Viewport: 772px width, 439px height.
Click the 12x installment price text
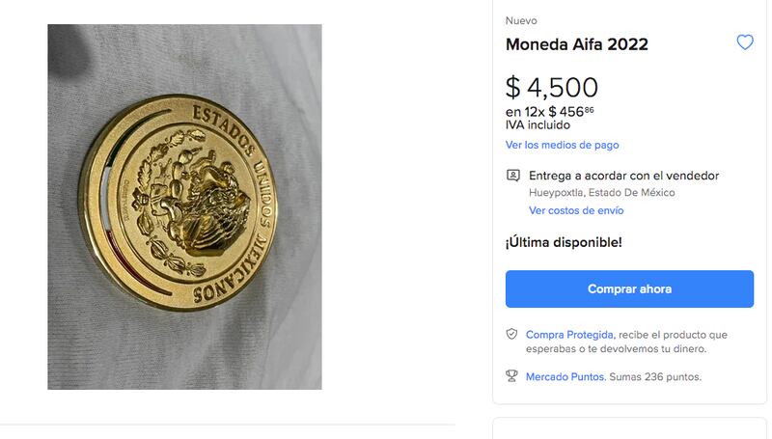click(x=549, y=111)
